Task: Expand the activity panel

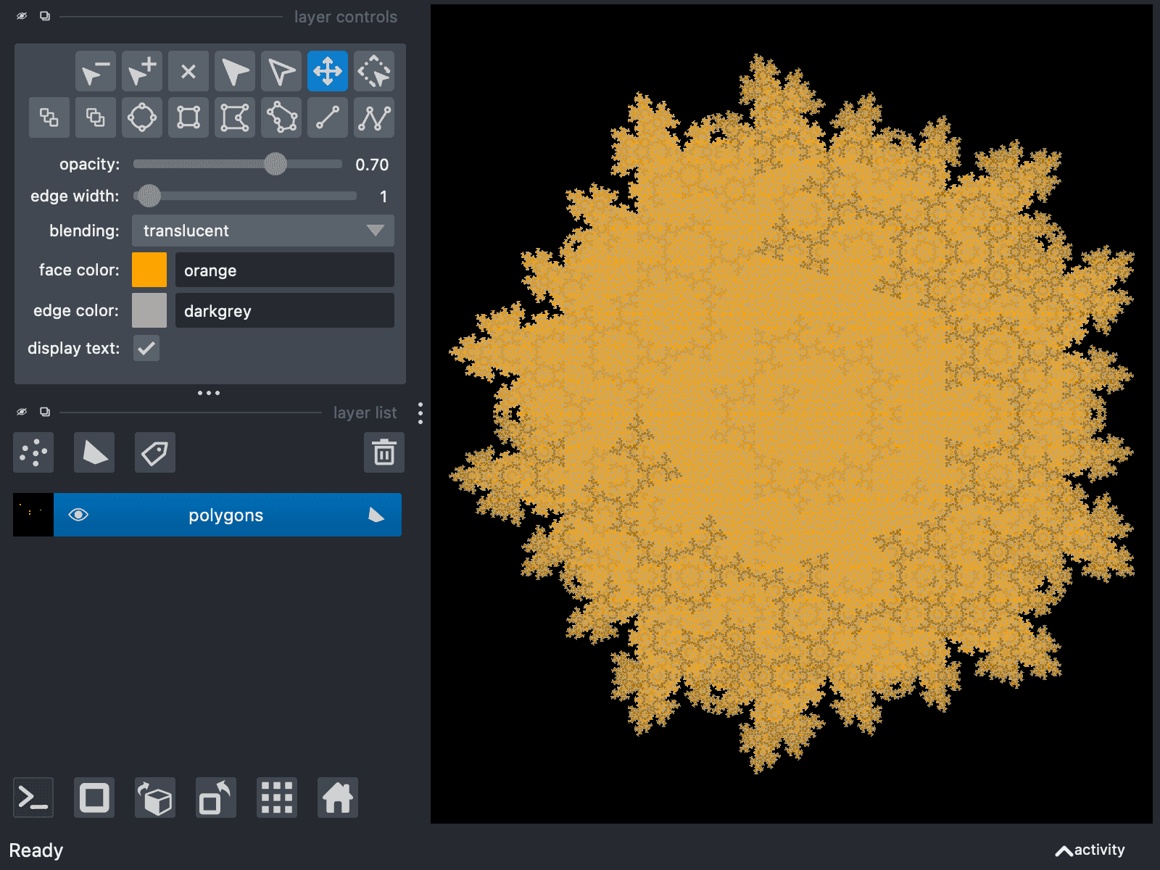Action: click(1090, 850)
